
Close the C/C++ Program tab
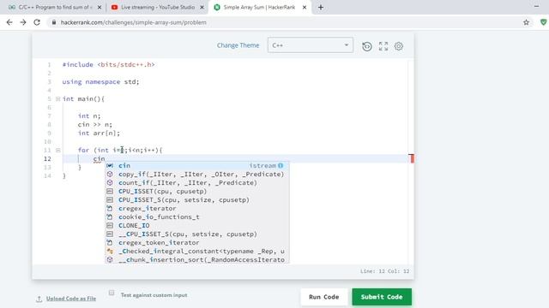pos(100,7)
